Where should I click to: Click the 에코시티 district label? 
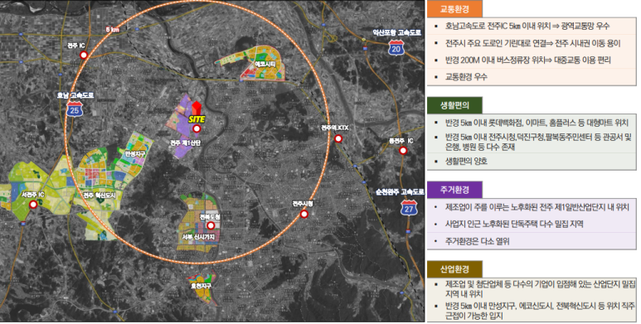pos(265,64)
